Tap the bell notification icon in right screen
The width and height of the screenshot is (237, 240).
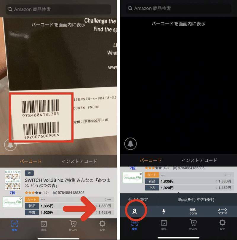click(130, 144)
